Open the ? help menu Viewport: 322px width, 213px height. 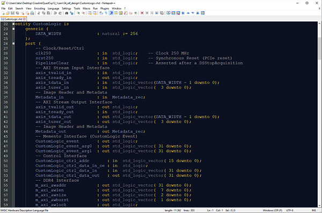(125, 9)
